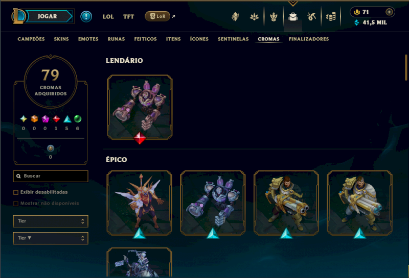This screenshot has height=278, width=409.
Task: Click the chroma list vertical scrollbar
Action: pos(406,68)
